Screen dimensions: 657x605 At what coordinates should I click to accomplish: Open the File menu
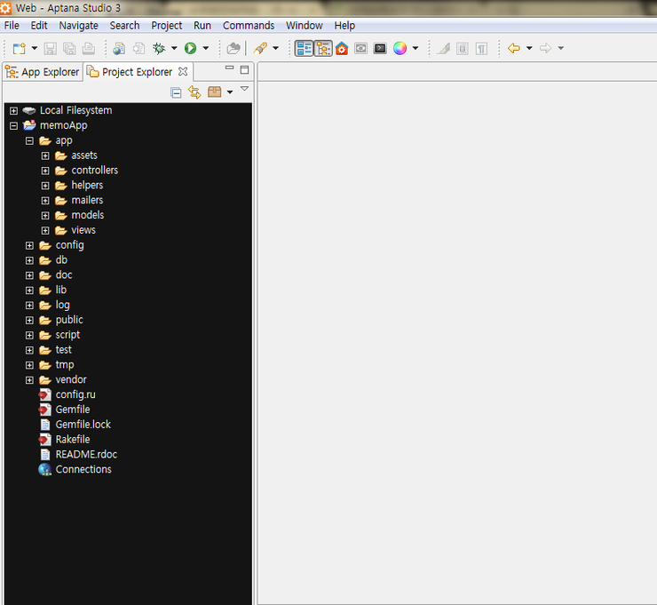pos(12,26)
